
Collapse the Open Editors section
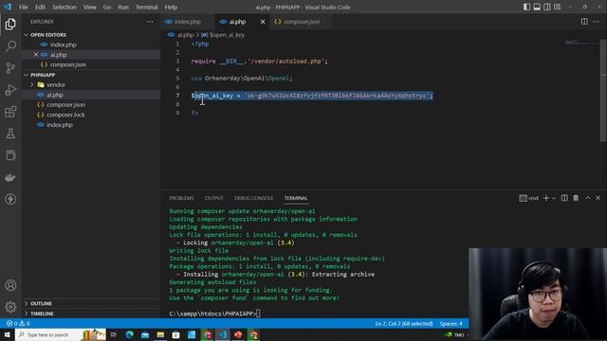[48, 35]
